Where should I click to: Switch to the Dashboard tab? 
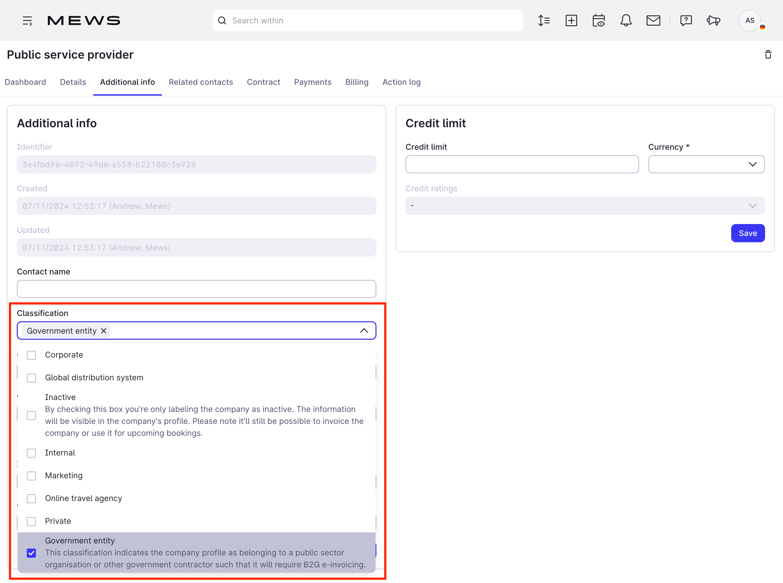[x=25, y=82]
